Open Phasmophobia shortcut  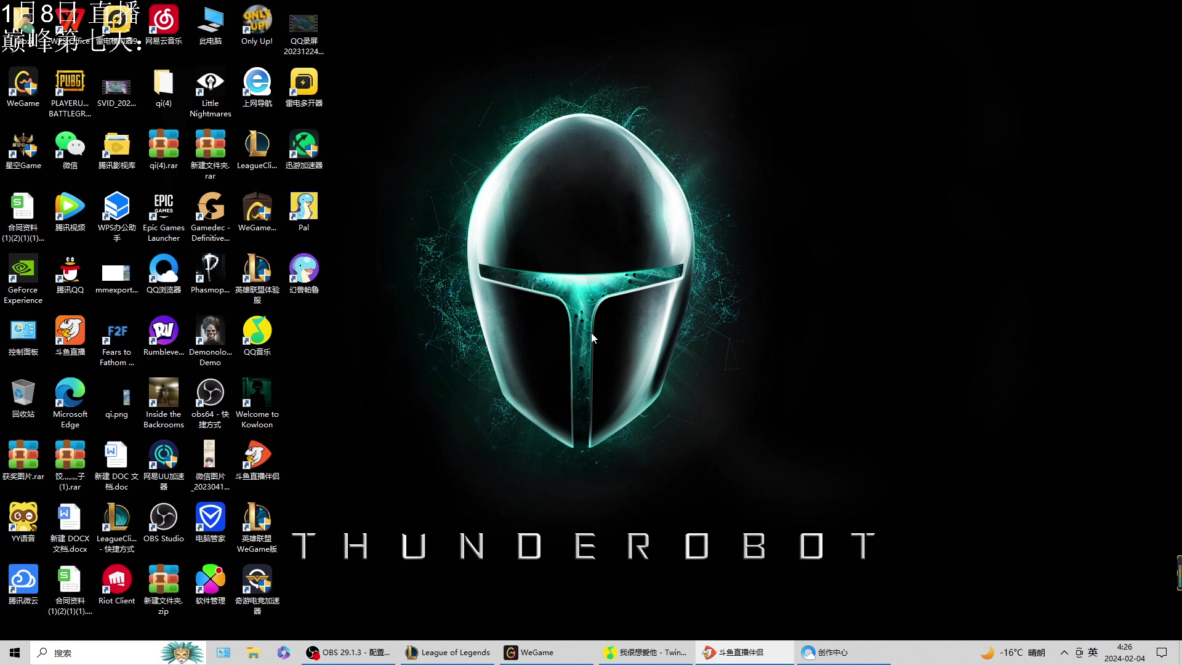211,275
